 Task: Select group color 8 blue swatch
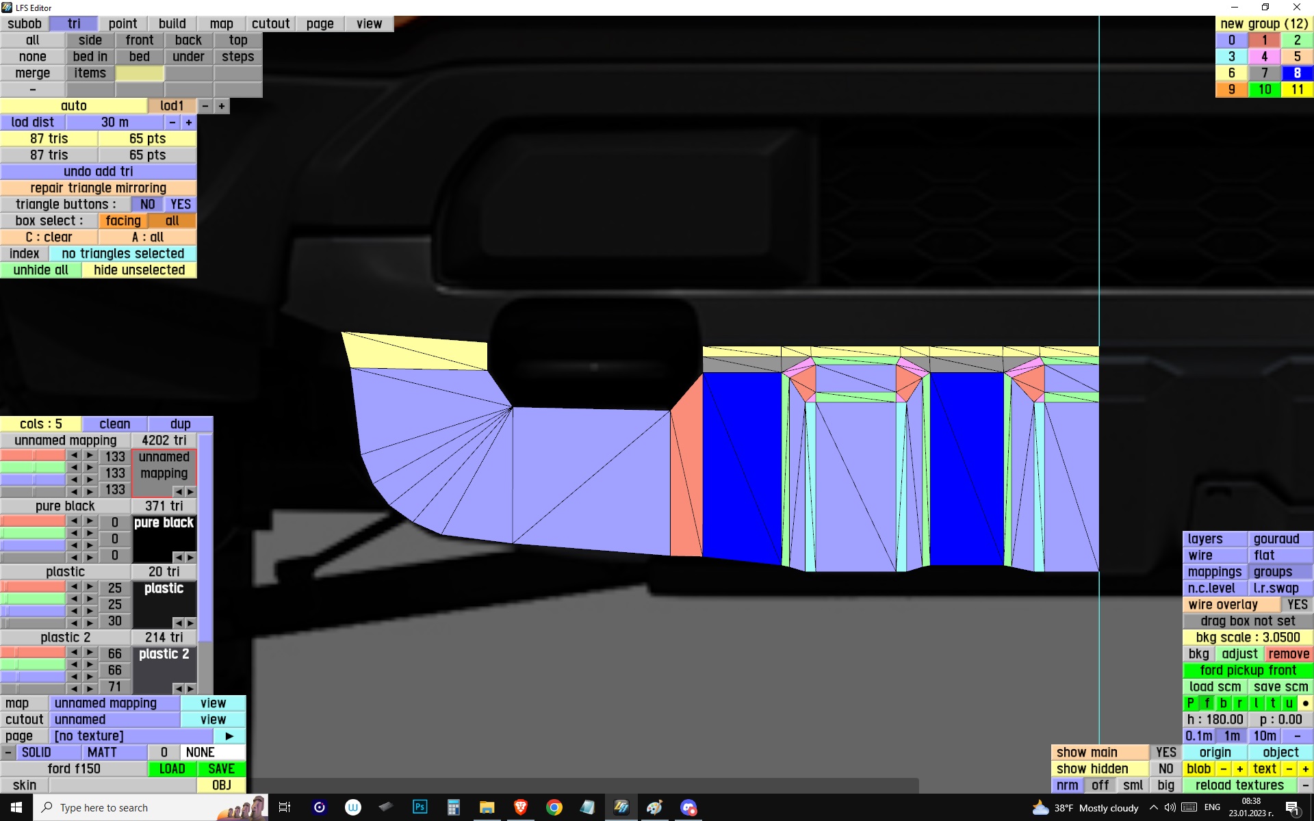(1297, 73)
